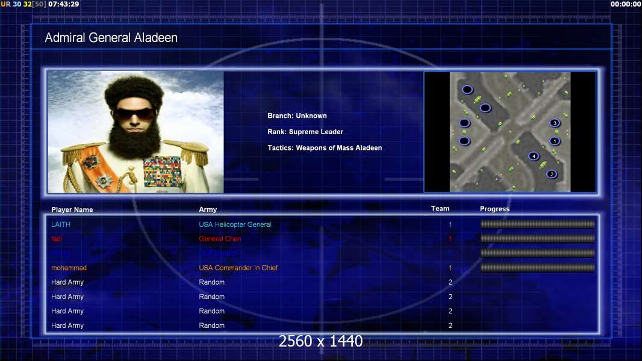Click the 'UR 30 32[50]' status counter
The image size is (642, 361).
23,4
